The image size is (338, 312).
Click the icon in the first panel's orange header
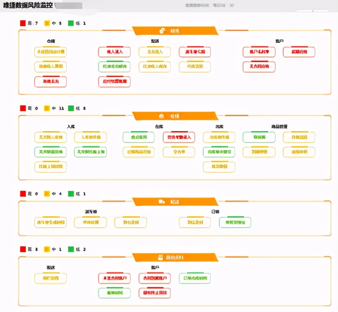coord(162,31)
